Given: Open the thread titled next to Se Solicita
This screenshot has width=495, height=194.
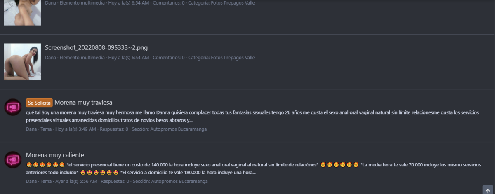Looking at the screenshot, I should [x=83, y=103].
